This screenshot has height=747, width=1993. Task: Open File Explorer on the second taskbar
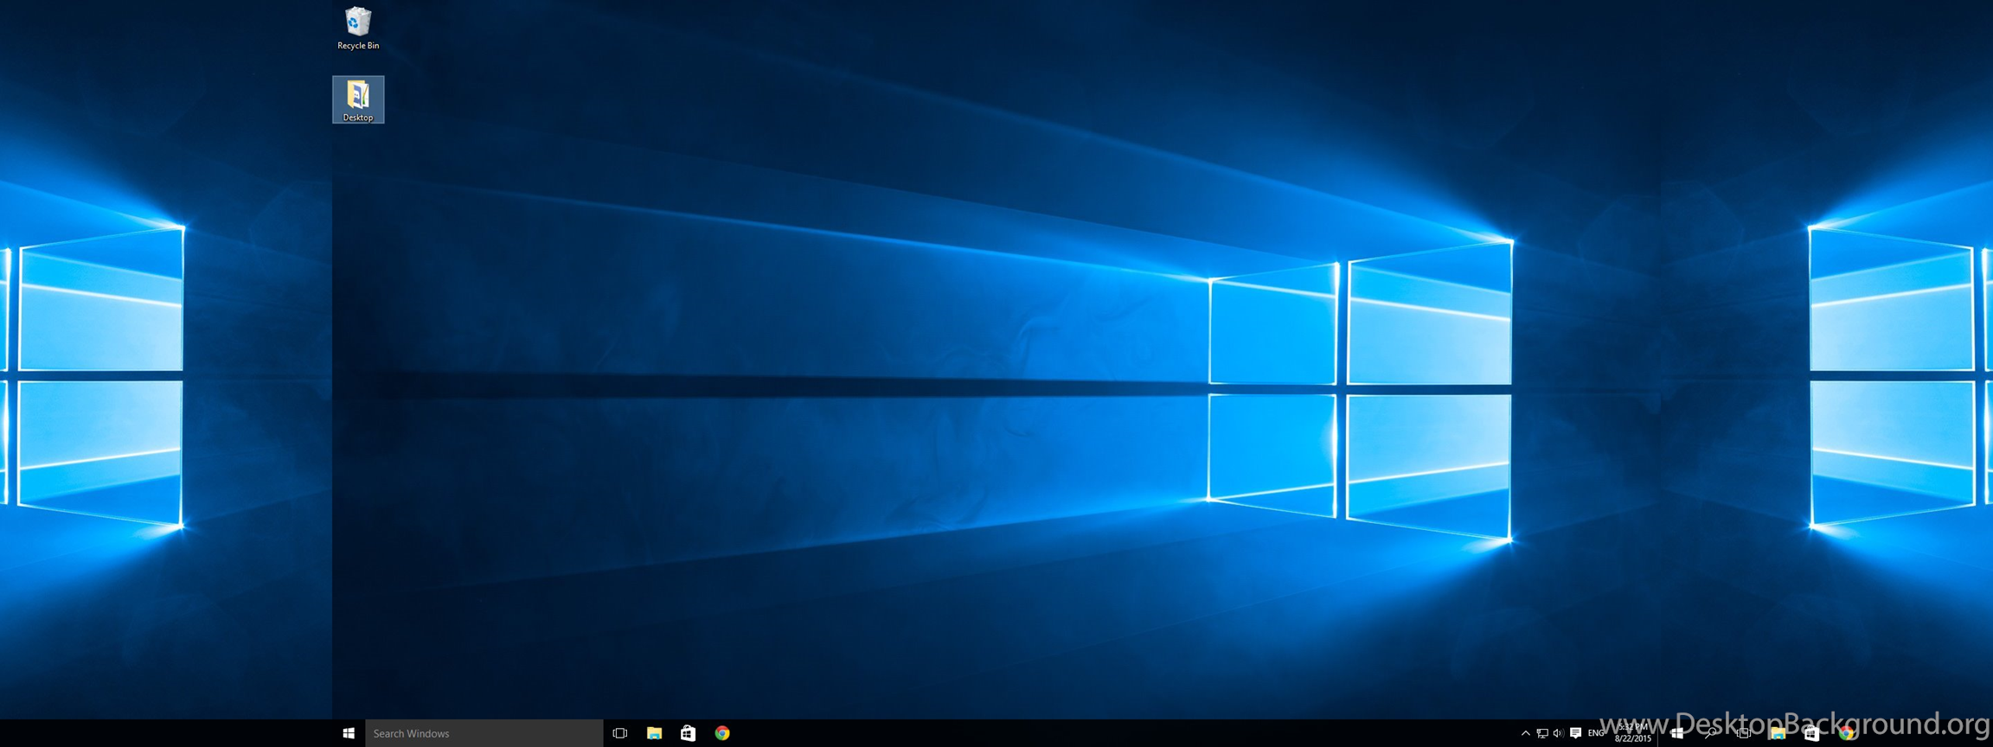pyautogui.click(x=1778, y=733)
